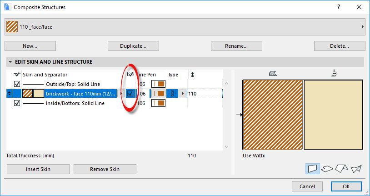
Task: Open the brickwork building material popup arrow
Action: pos(121,94)
